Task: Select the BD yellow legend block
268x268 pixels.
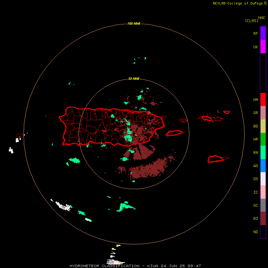Action: tap(263, 126)
